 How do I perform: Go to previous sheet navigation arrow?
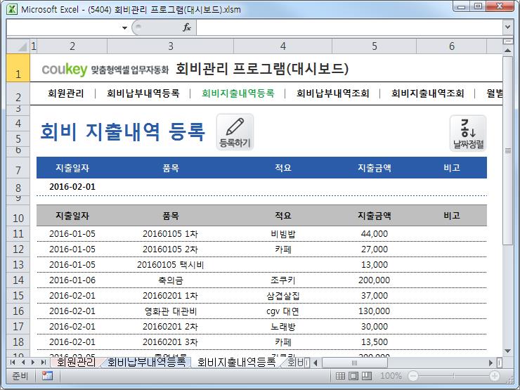23,362
